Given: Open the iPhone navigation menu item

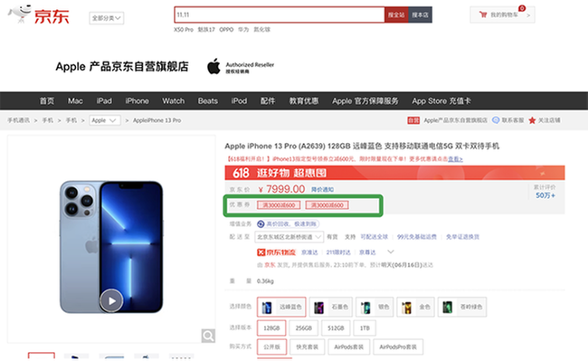Looking at the screenshot, I should 137,100.
